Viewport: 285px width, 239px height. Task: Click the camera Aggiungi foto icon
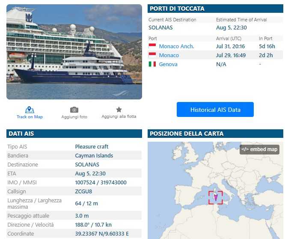(74, 110)
